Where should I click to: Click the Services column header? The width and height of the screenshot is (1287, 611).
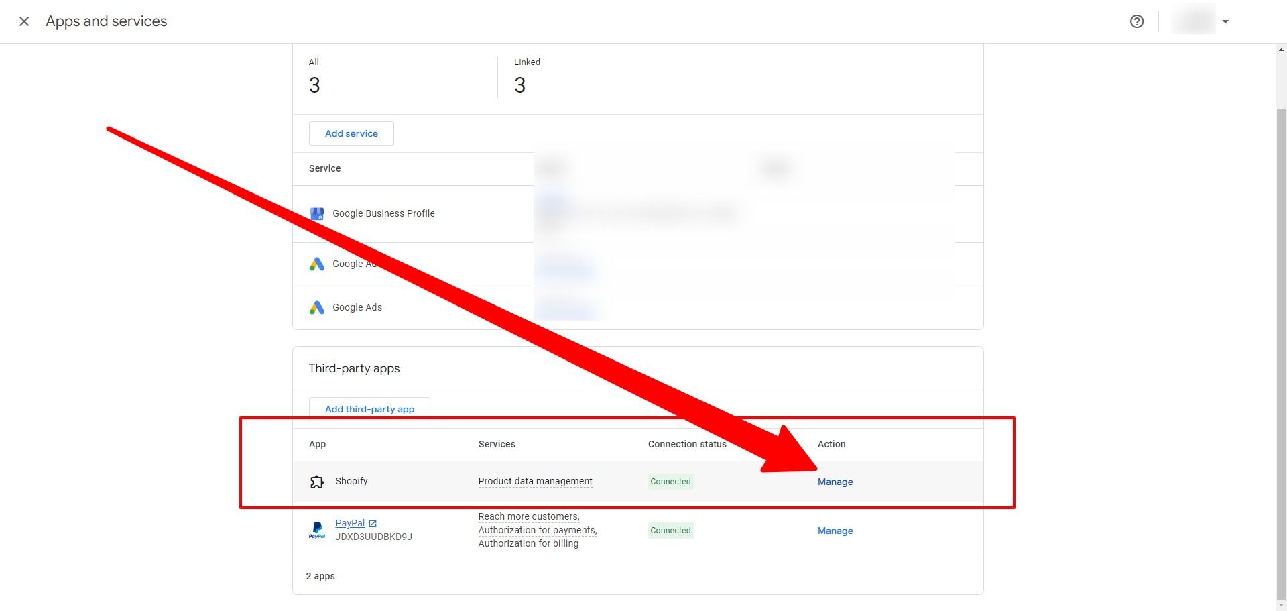click(497, 444)
